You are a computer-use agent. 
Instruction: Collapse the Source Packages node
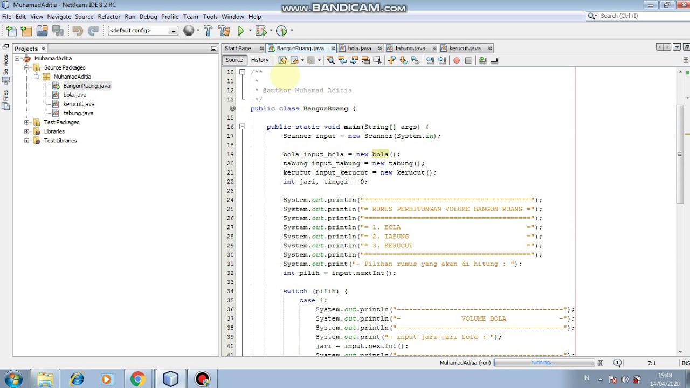(x=26, y=67)
